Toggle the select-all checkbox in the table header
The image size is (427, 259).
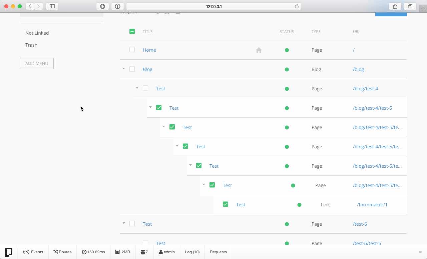point(132,31)
